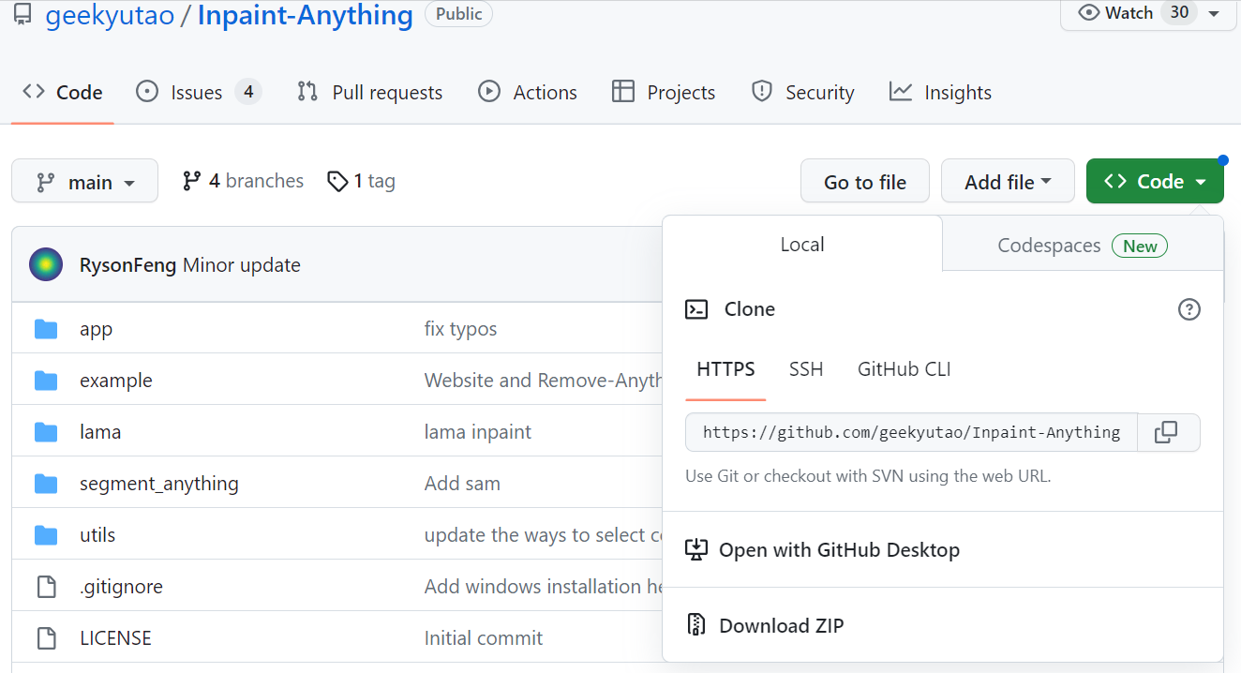This screenshot has height=673, width=1241.
Task: Expand the Watch dropdown arrow
Action: 1214,13
